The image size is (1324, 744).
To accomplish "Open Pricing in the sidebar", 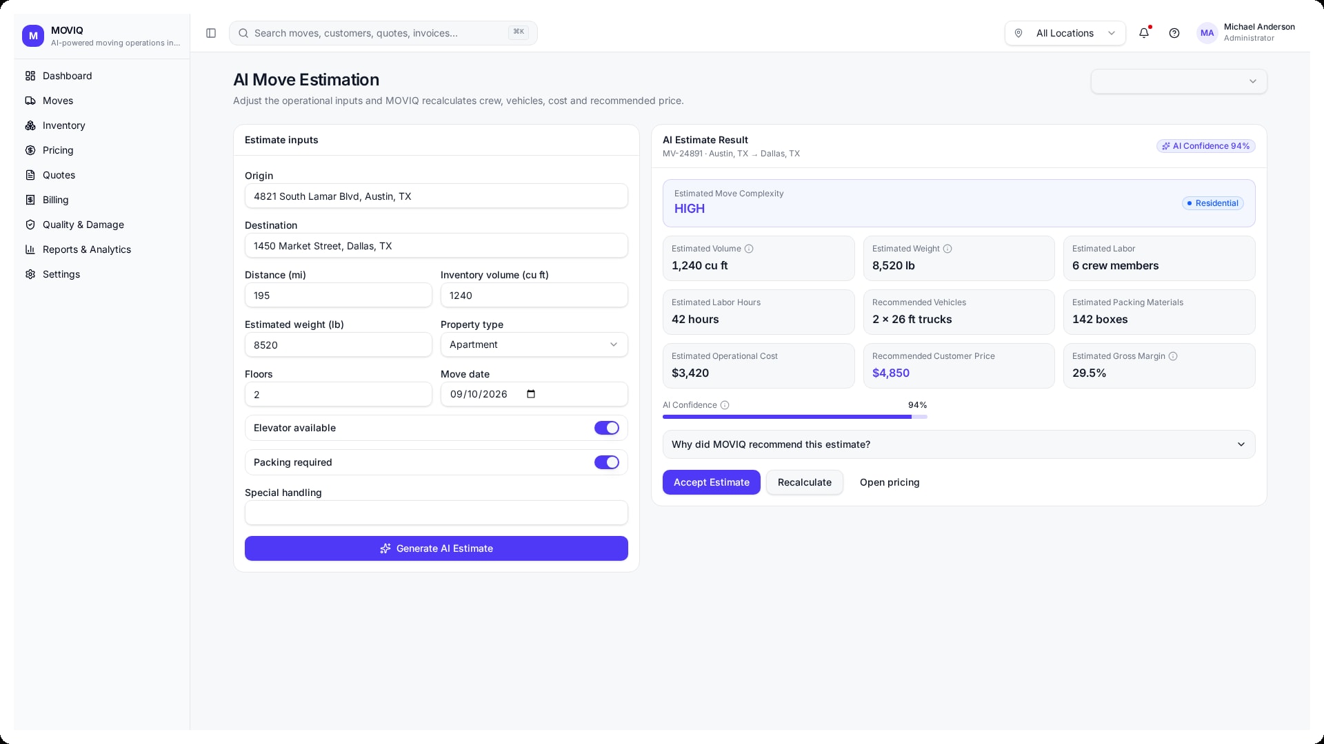I will point(101,150).
